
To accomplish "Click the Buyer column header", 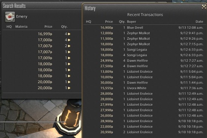I will [x=131, y=22].
